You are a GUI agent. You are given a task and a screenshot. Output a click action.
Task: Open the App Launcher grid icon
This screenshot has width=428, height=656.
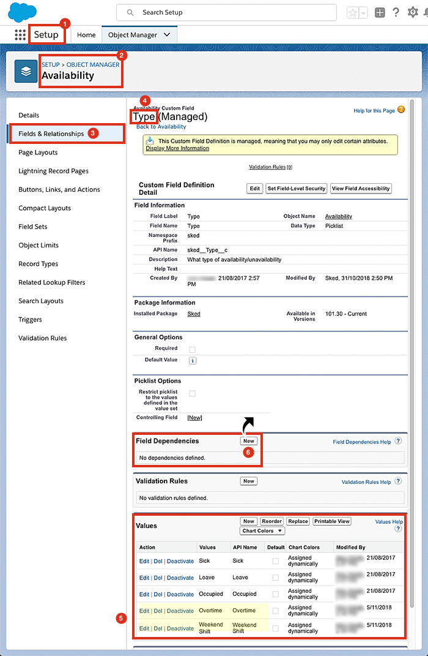20,35
